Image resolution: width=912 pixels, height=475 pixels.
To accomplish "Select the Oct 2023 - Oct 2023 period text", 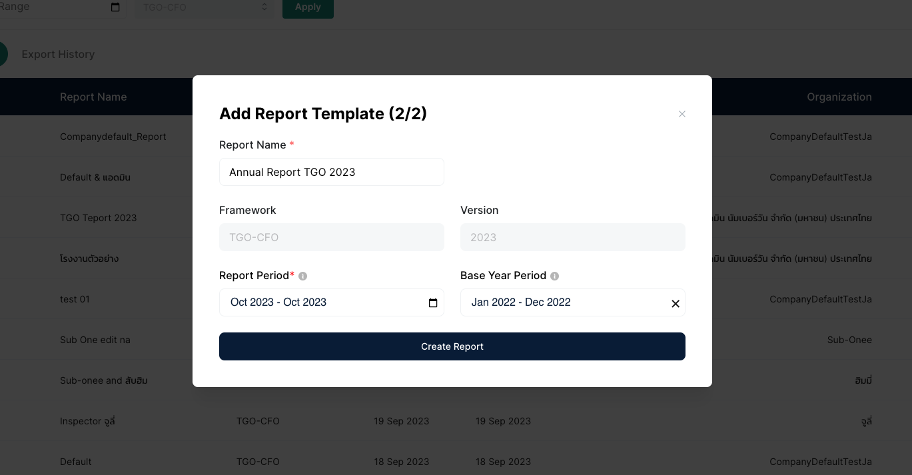I will [278, 302].
